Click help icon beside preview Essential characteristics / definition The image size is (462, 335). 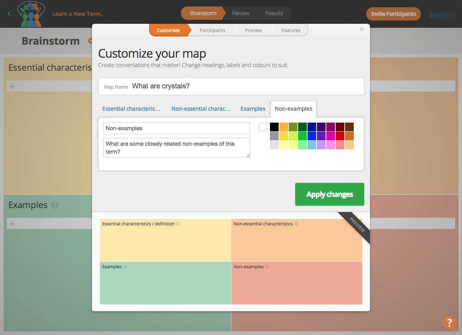click(x=178, y=224)
